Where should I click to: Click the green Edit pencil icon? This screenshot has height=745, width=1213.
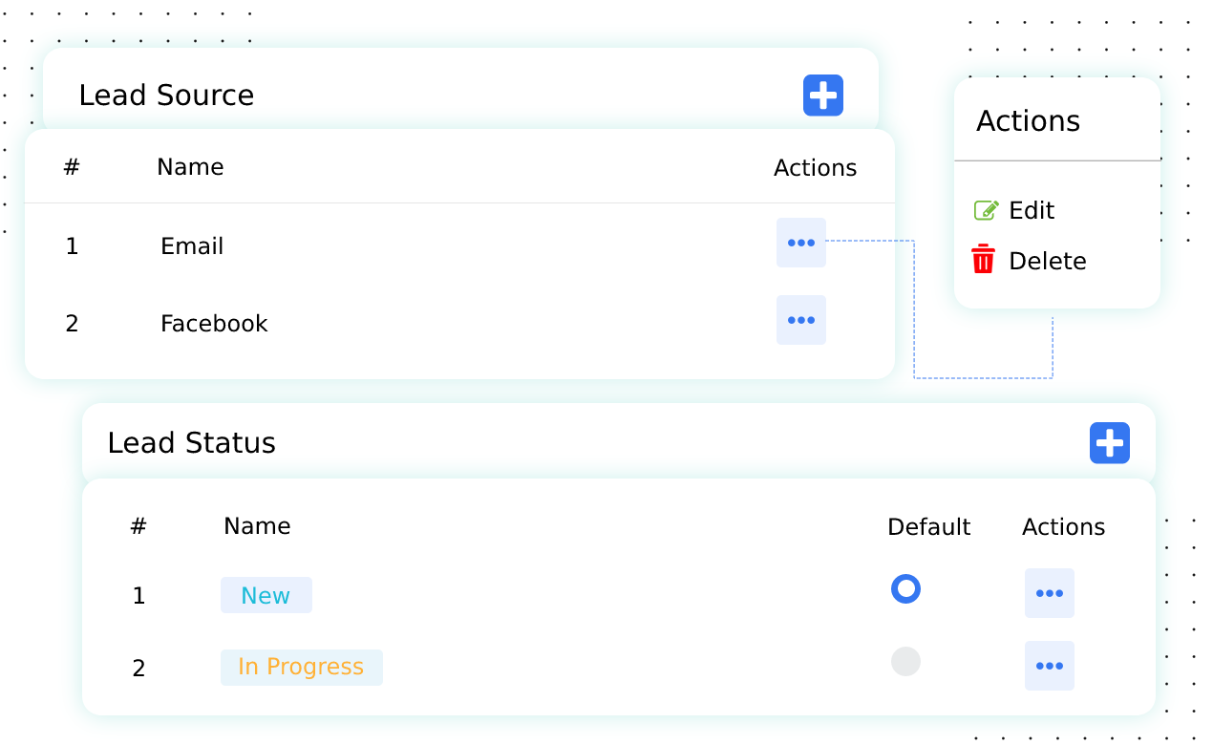[986, 210]
